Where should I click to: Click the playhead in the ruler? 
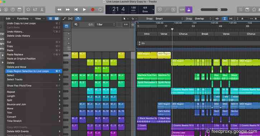click(x=172, y=29)
